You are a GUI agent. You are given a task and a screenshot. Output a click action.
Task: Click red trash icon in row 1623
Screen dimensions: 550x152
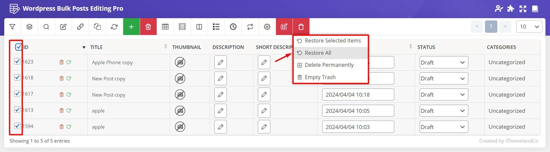[x=62, y=62]
